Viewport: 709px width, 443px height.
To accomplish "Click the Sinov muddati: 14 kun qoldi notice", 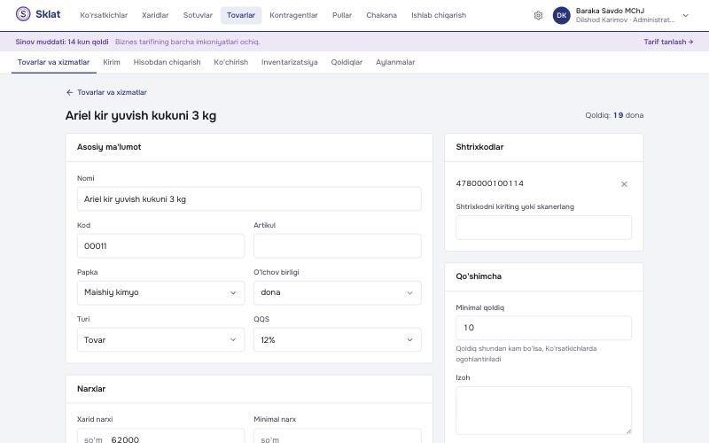I will (x=62, y=42).
